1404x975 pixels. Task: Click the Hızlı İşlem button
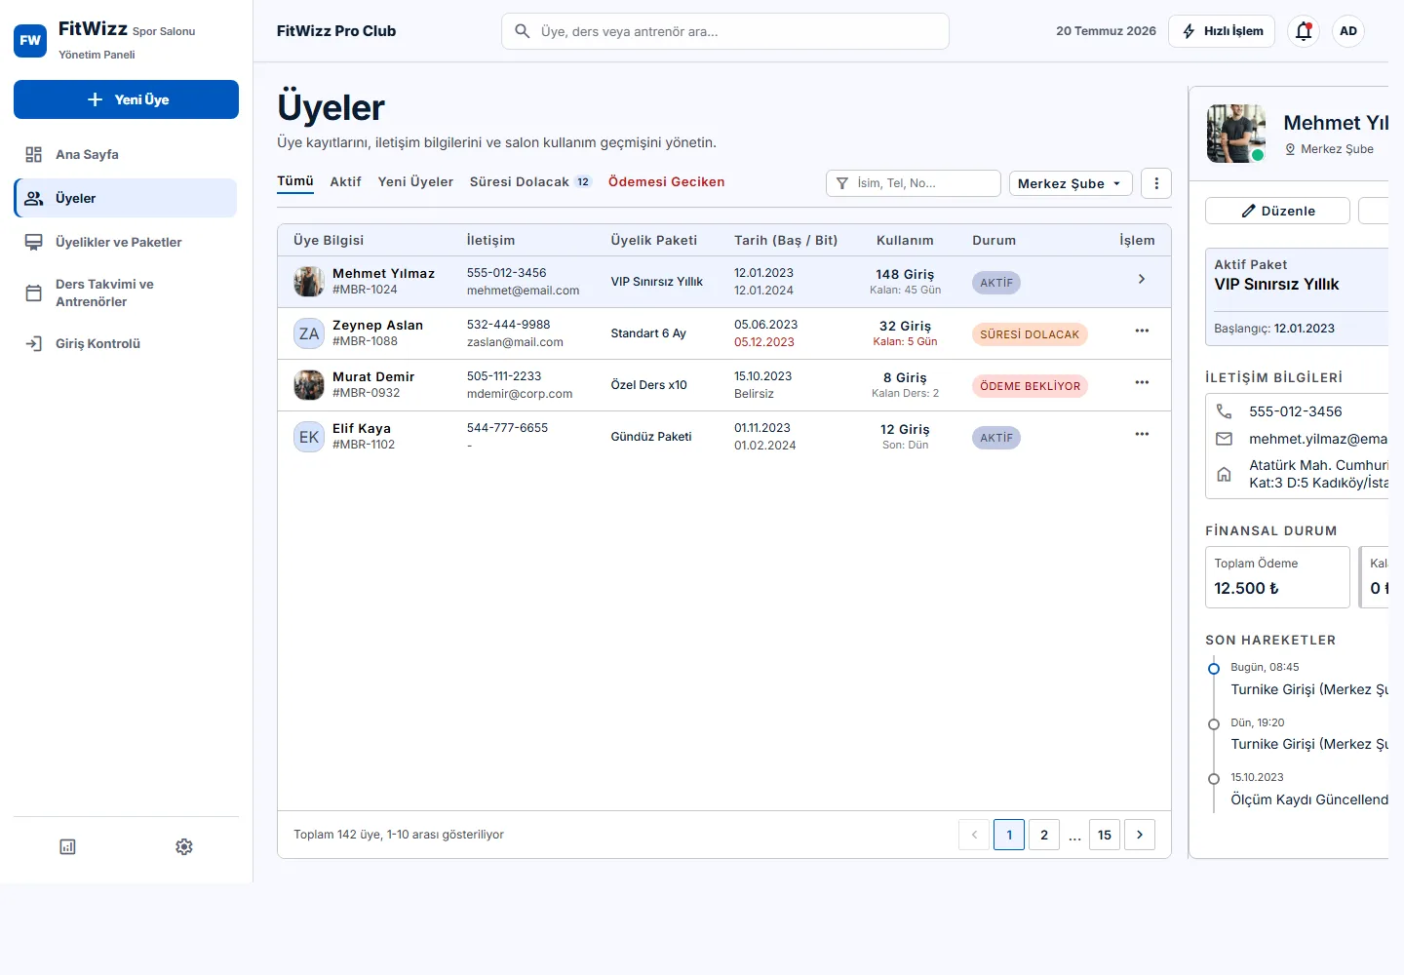point(1222,31)
